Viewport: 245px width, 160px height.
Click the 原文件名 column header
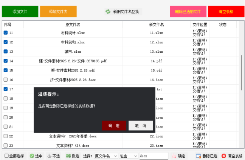[73, 24]
